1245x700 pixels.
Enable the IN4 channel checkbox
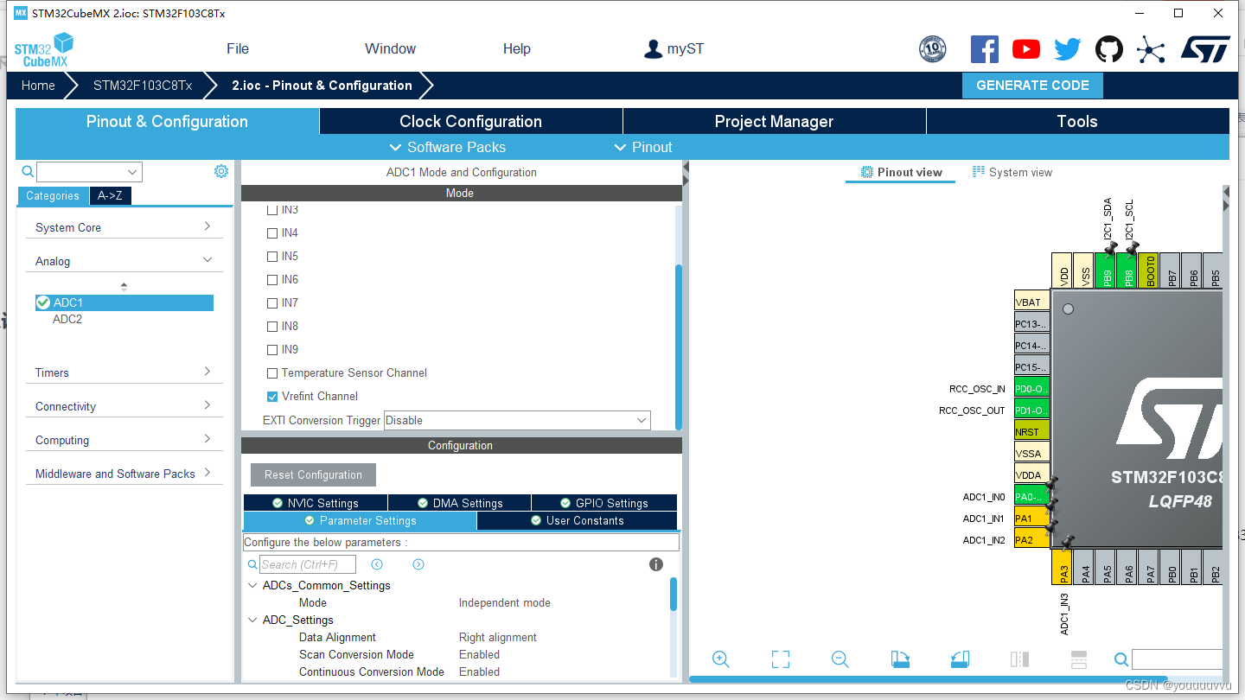point(272,233)
